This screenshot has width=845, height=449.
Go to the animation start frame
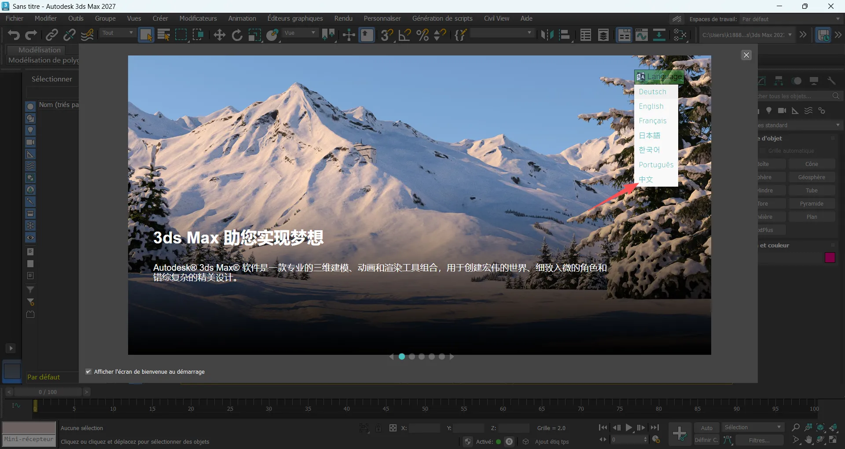tap(603, 427)
